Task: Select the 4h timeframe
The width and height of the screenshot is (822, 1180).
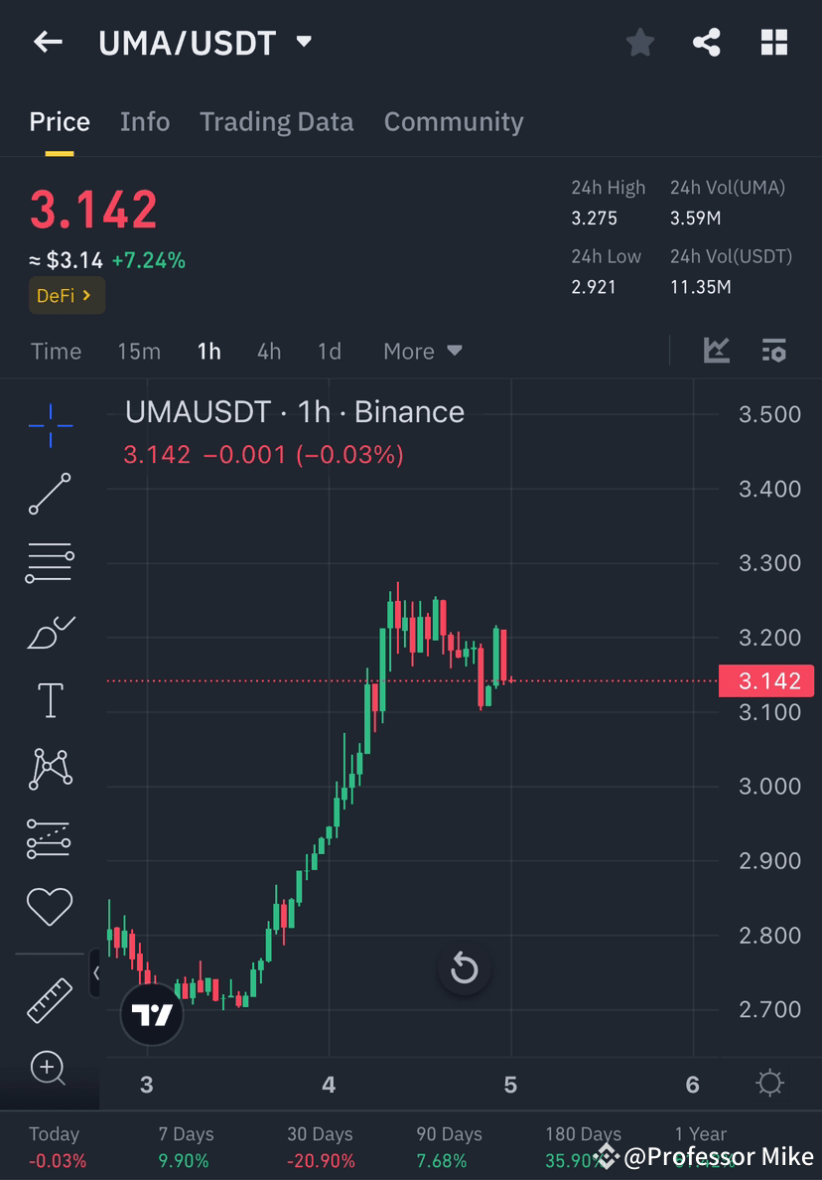Action: click(268, 351)
